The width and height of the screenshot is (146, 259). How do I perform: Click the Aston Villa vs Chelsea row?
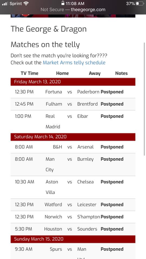tap(73, 187)
